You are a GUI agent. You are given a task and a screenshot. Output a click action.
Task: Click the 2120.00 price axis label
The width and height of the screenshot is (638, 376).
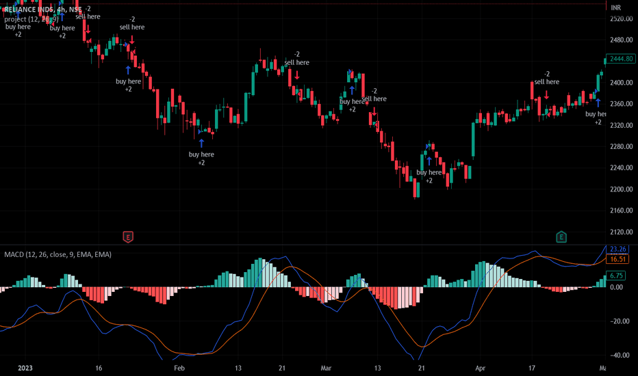coord(622,232)
